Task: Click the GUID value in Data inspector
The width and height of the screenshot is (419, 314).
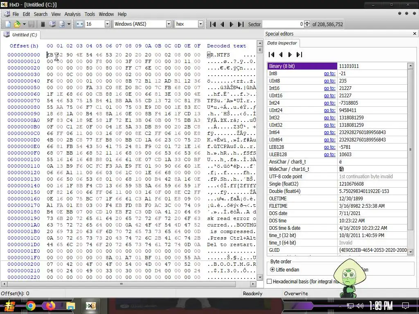Action: click(372, 250)
